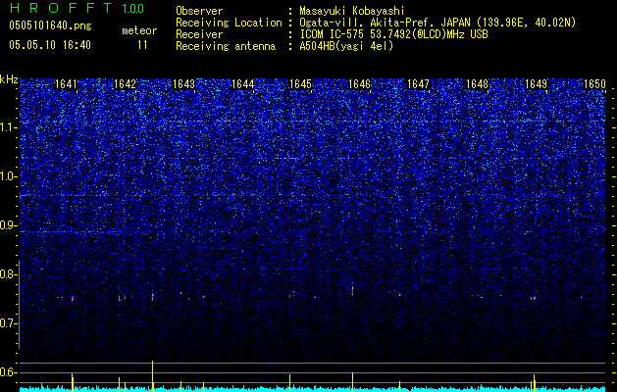The image size is (617, 392).
Task: Click the ICOM IC-575 receiver text
Action: pyautogui.click(x=393, y=34)
